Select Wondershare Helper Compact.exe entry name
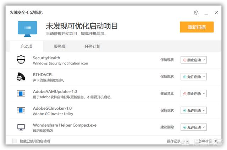Viewport: 227px width, 150px height. 65,125
